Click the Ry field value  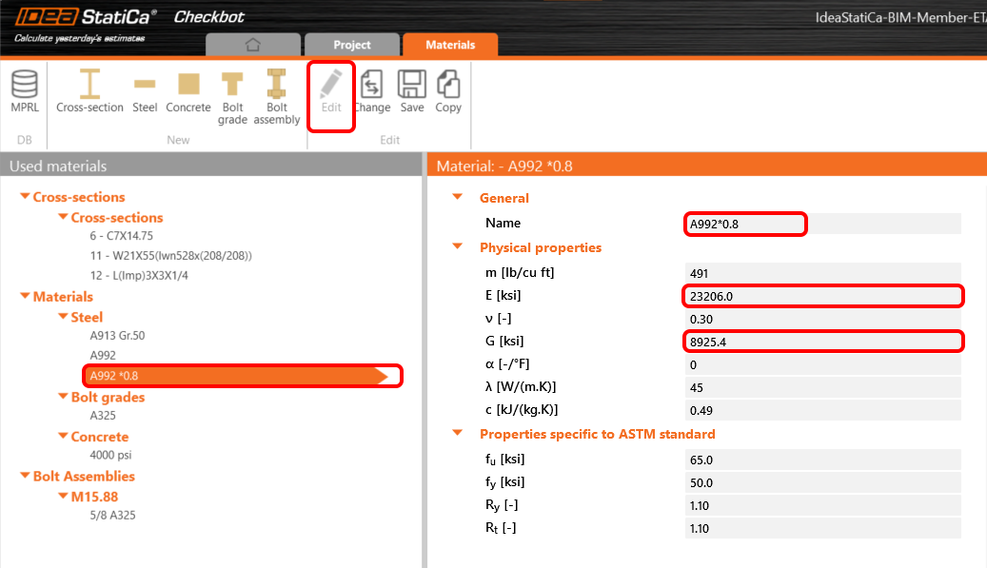[822, 506]
